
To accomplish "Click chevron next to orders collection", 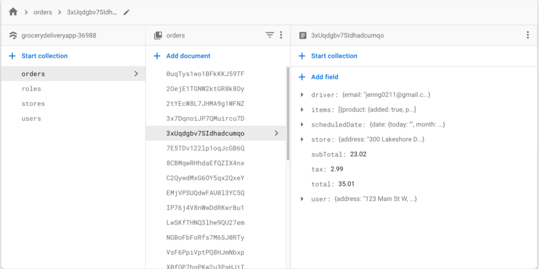I will (136, 73).
